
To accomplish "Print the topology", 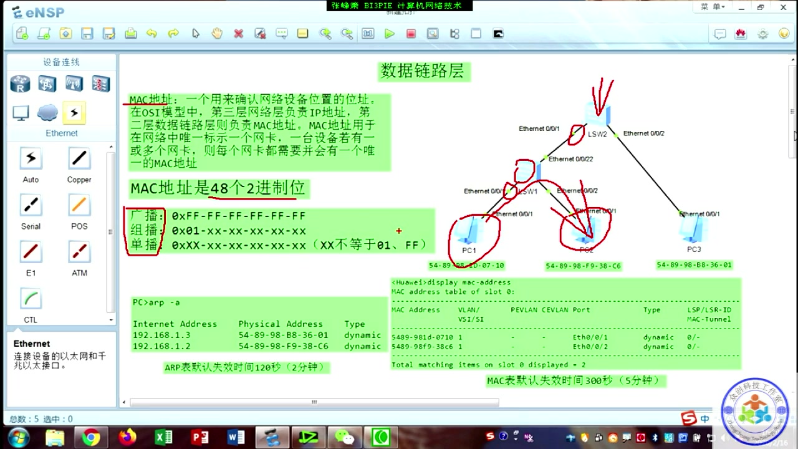I will pyautogui.click(x=130, y=34).
